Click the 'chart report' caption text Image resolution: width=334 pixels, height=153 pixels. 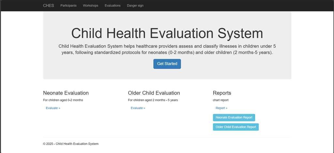(221, 100)
